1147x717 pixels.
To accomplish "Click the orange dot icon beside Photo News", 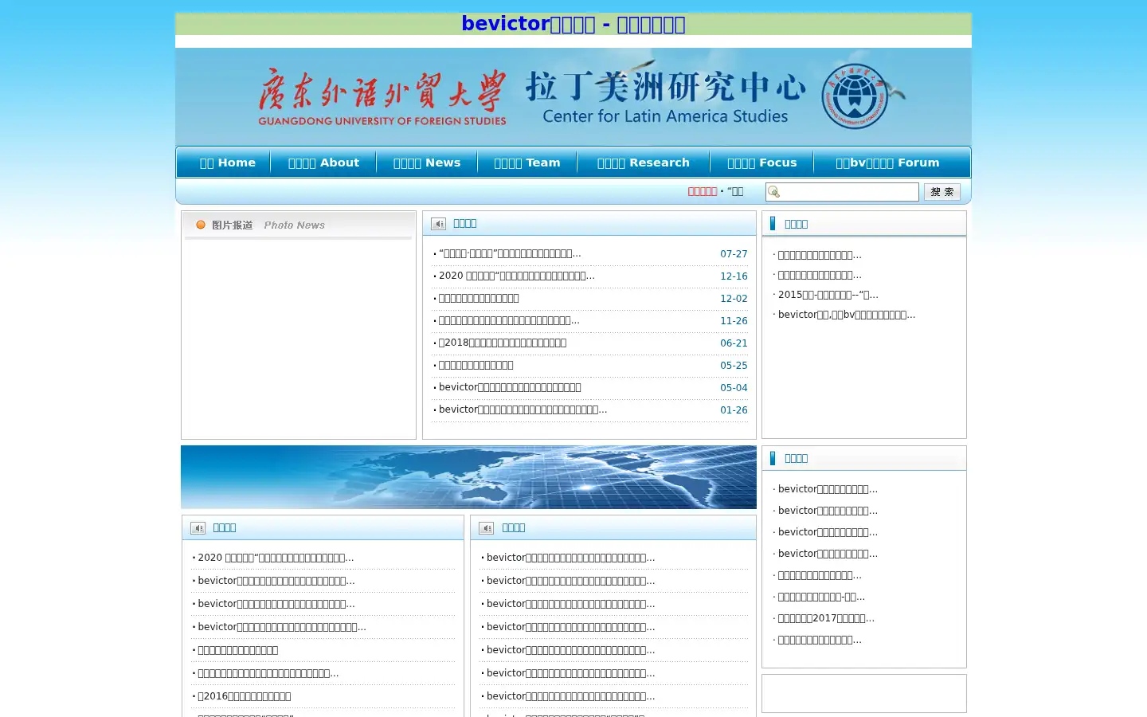I will [201, 225].
